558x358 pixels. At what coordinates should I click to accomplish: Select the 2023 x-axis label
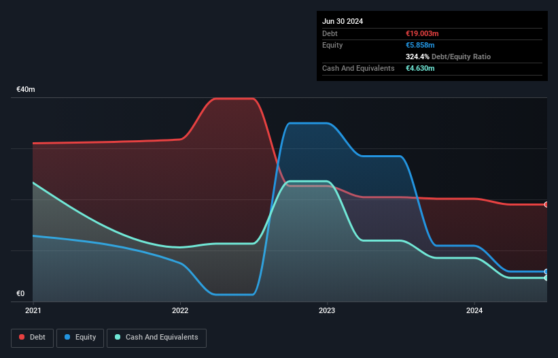327,310
